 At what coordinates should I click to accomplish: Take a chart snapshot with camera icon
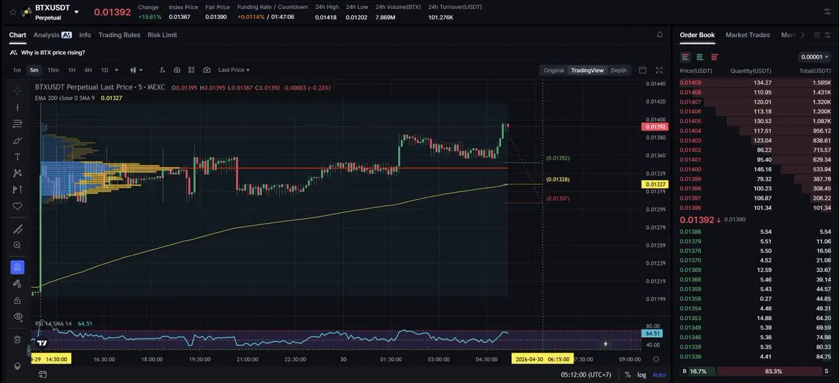tap(206, 70)
